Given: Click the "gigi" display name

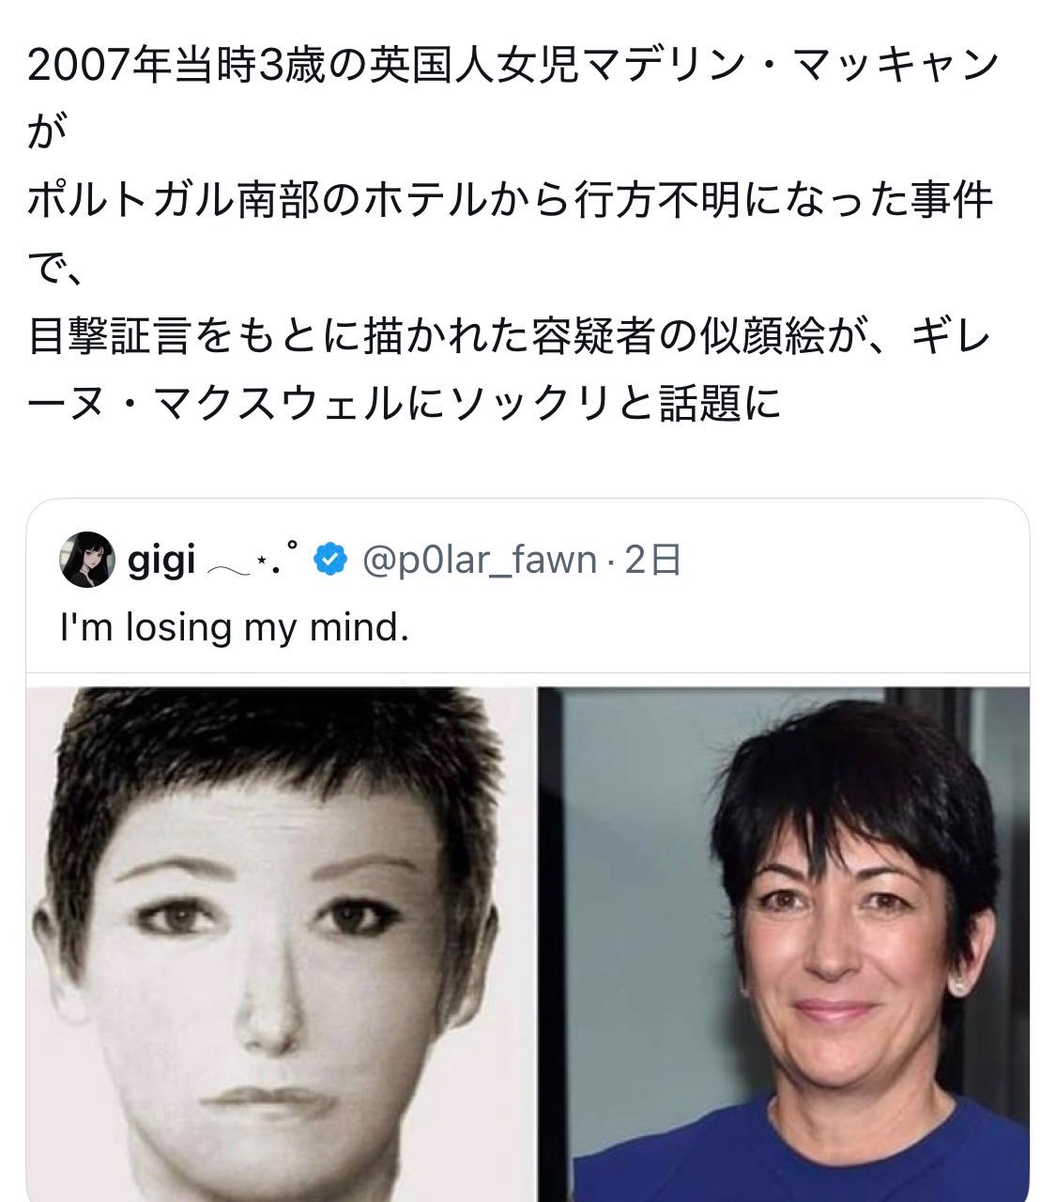Looking at the screenshot, I should click(161, 561).
